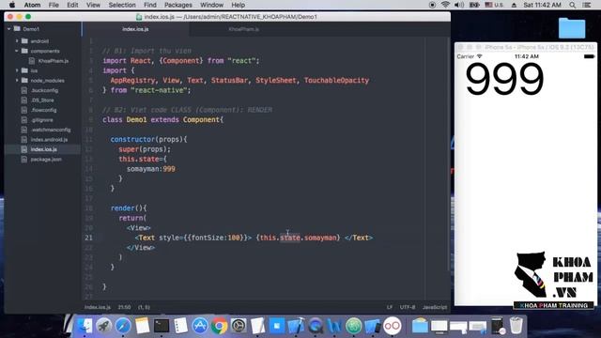This screenshot has height=338, width=601.
Task: Collapse the components folder in tree
Action: 17,51
